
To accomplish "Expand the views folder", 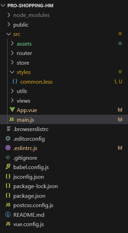I will pyautogui.click(x=64, y=101).
